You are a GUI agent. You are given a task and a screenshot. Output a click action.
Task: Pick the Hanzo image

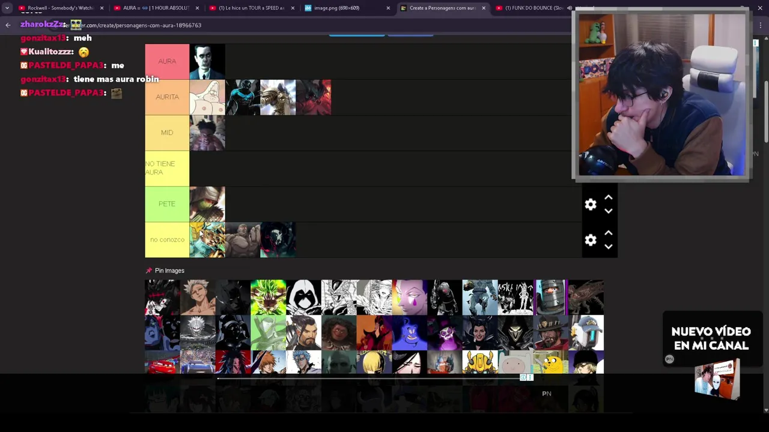(x=303, y=332)
